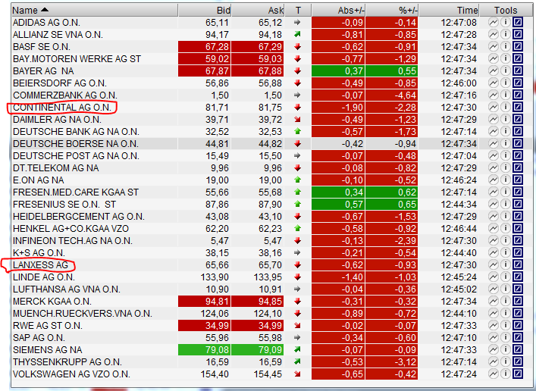Show chart for DEUTSCHE BANK AG NA O.N.
The image size is (536, 391).
tap(494, 132)
